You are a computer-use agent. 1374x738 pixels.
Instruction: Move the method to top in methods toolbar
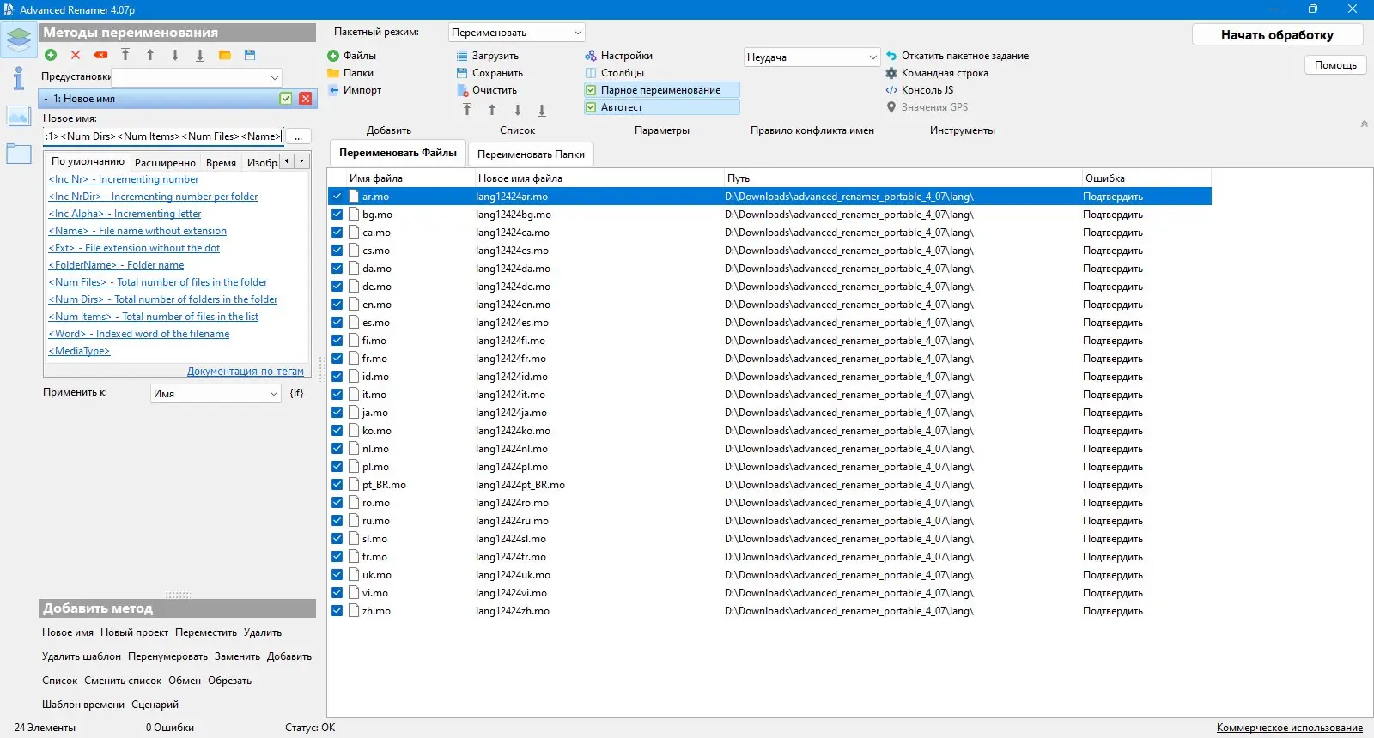coord(125,55)
